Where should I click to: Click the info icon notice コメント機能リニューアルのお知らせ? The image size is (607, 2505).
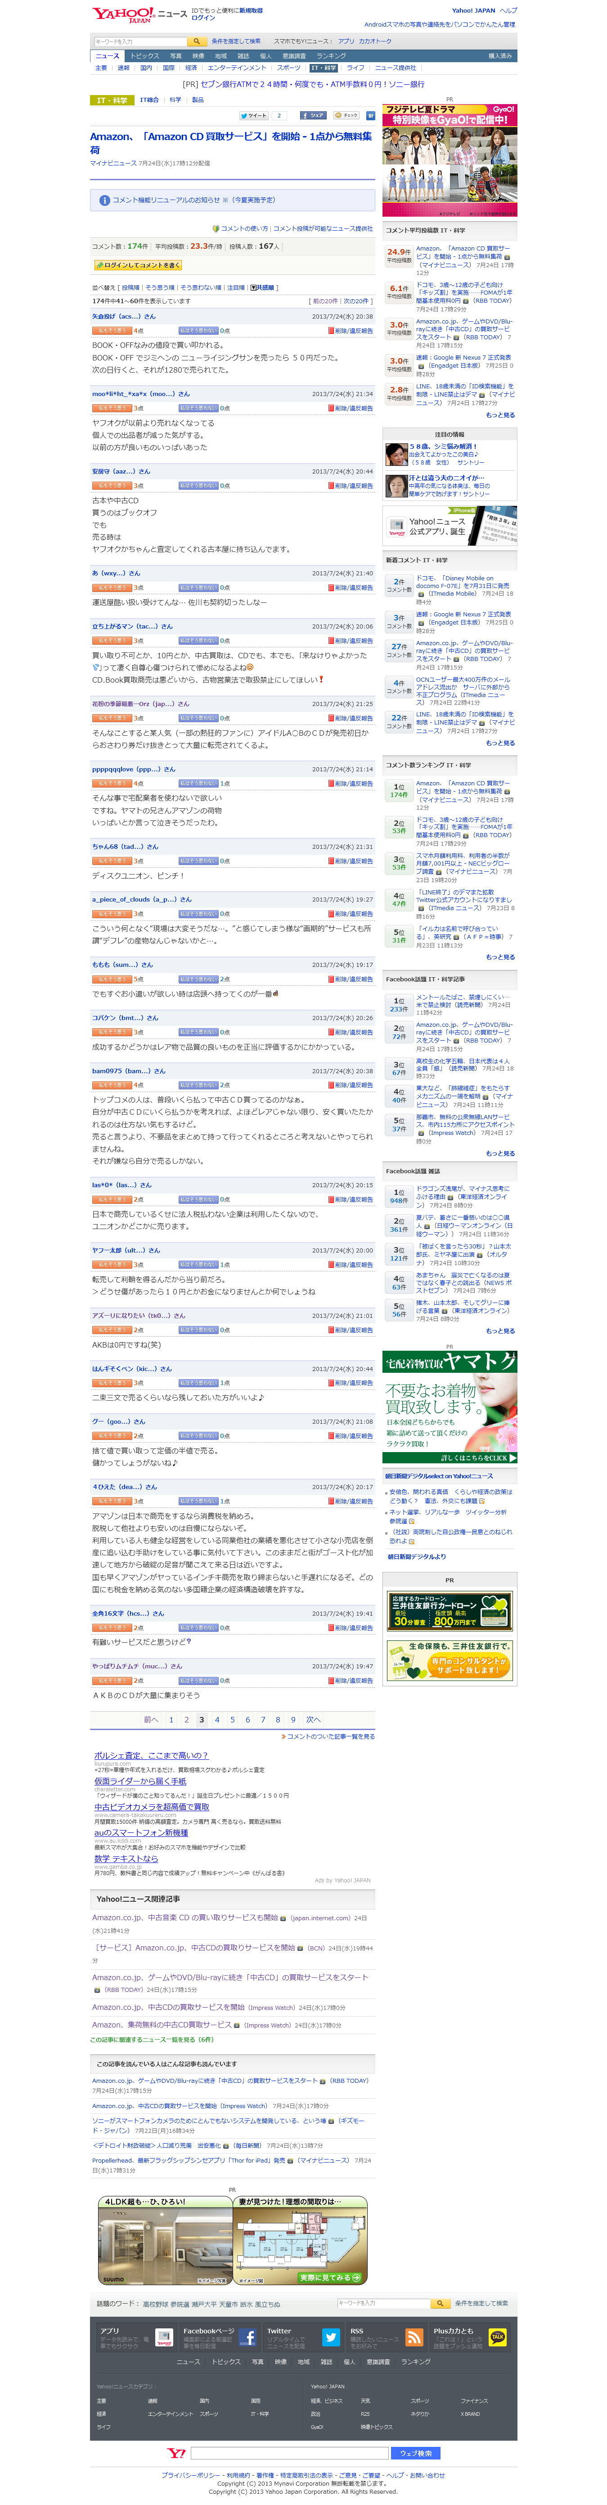[x=104, y=200]
